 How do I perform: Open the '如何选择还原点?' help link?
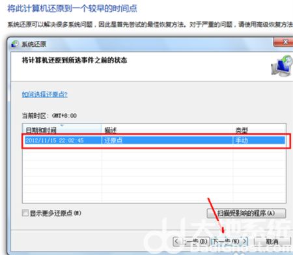44,94
